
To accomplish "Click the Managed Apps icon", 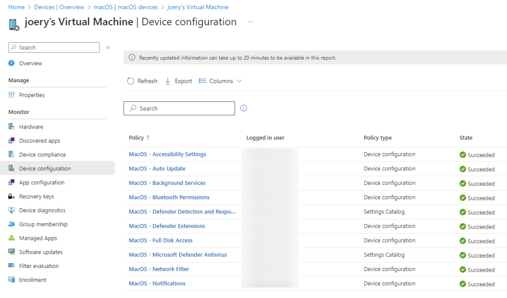I will tap(11, 238).
